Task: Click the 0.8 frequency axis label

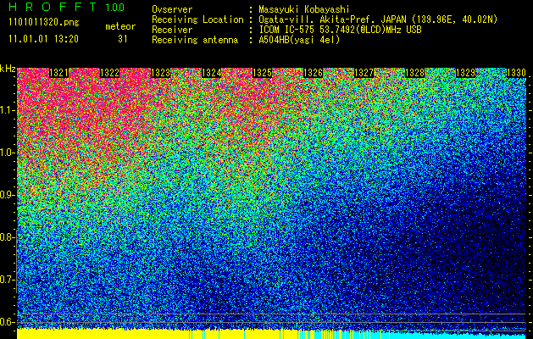Action: (7, 237)
